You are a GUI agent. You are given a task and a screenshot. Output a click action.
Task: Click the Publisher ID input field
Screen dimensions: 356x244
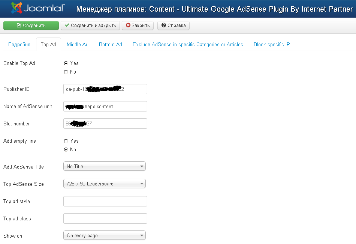105,89
